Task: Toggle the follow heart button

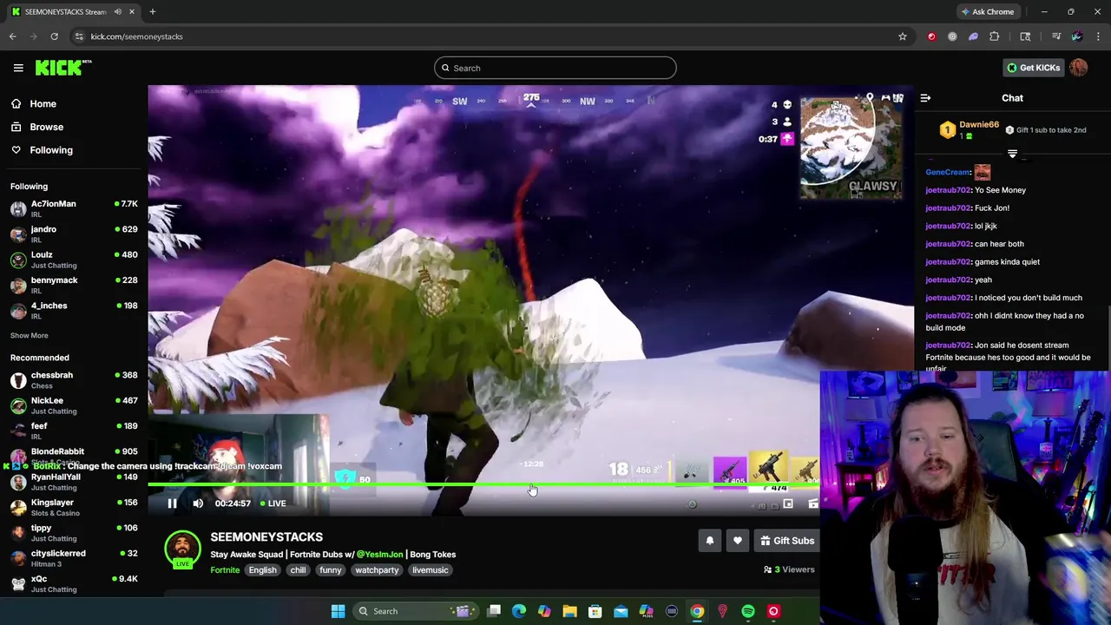Action: (737, 541)
